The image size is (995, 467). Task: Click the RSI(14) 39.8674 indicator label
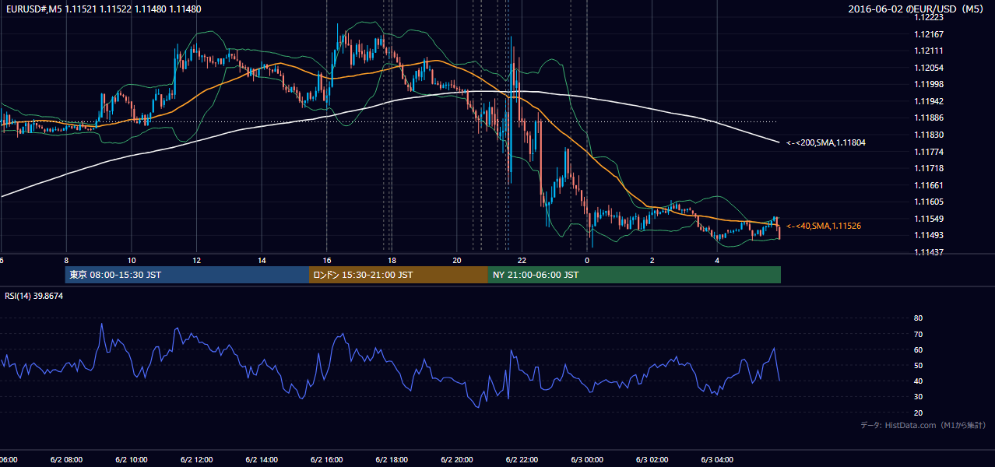(33, 296)
